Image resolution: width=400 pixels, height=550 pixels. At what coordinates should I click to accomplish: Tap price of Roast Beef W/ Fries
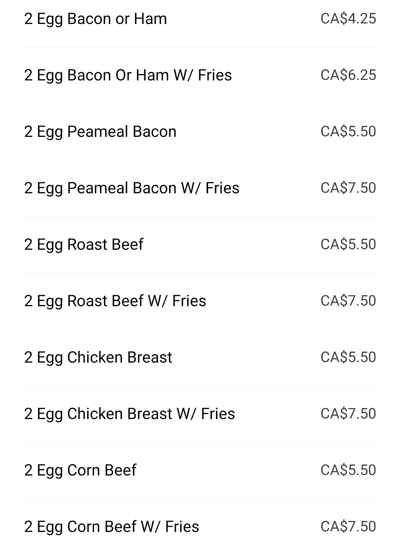coord(348,301)
